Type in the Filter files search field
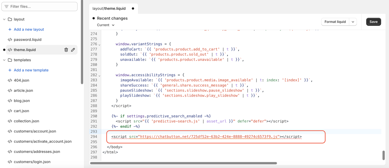This screenshot has width=389, height=168. click(x=42, y=7)
